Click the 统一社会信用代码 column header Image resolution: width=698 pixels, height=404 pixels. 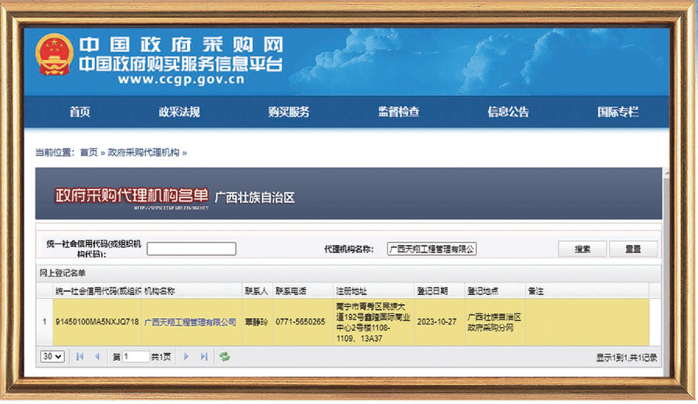click(x=97, y=291)
